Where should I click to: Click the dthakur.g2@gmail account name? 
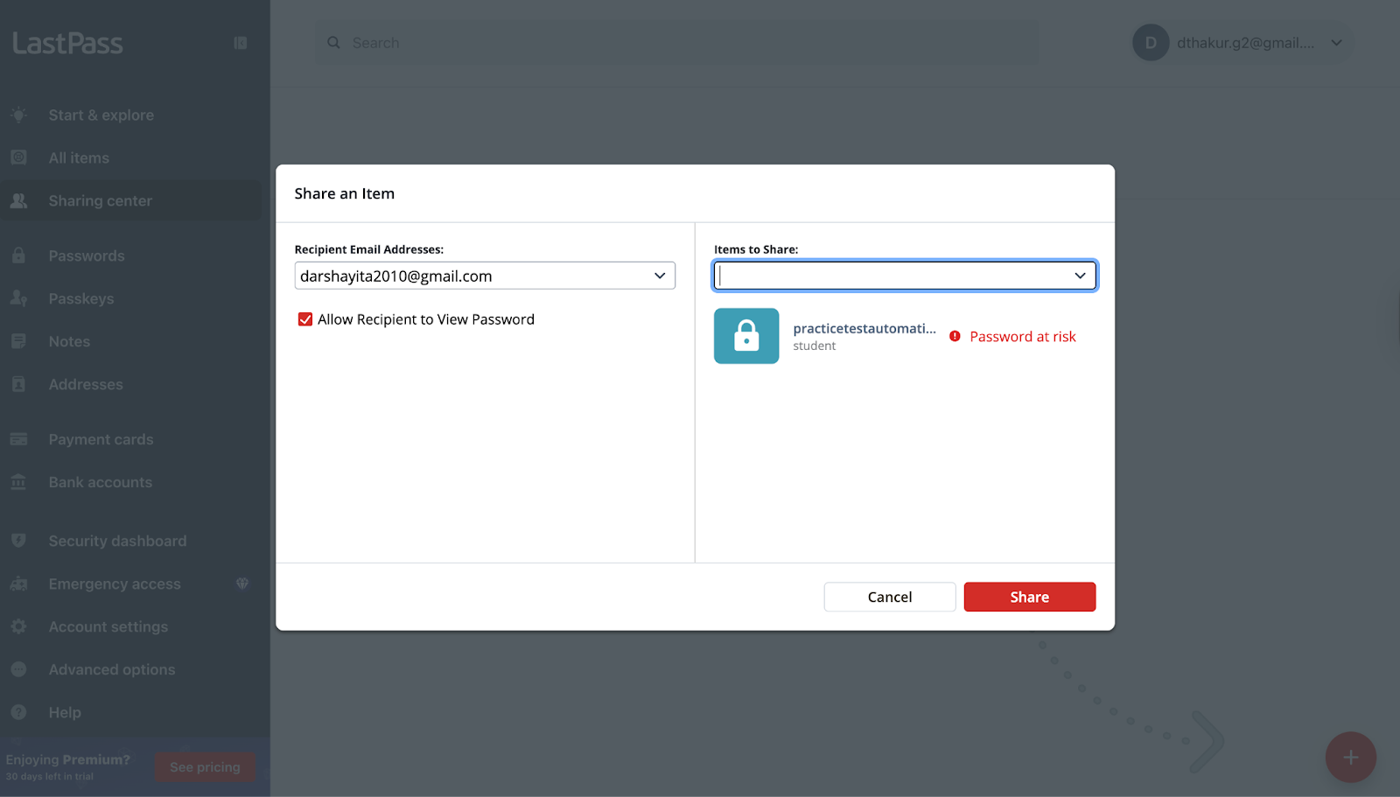pyautogui.click(x=1245, y=43)
